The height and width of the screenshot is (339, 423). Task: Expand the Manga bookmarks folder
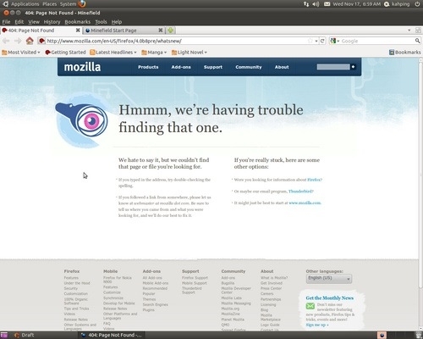154,53
